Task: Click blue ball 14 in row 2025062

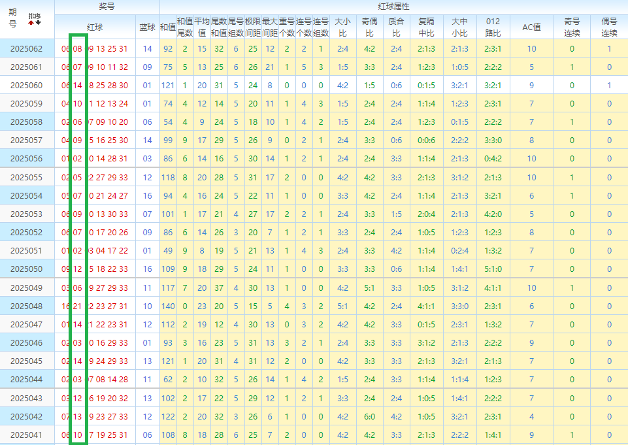Action: point(147,49)
